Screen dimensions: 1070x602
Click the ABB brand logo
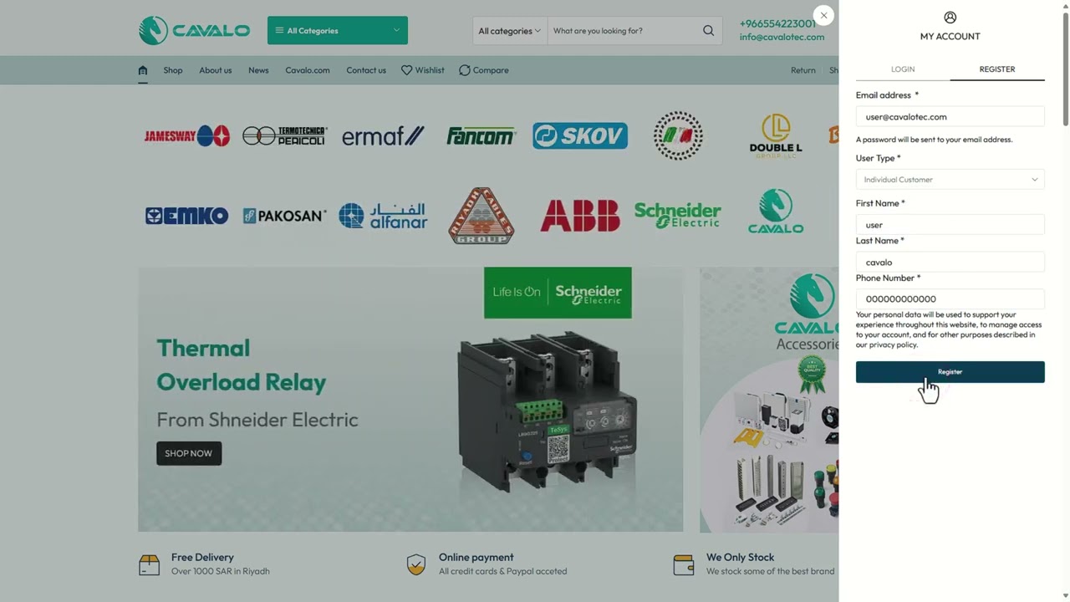pos(580,216)
